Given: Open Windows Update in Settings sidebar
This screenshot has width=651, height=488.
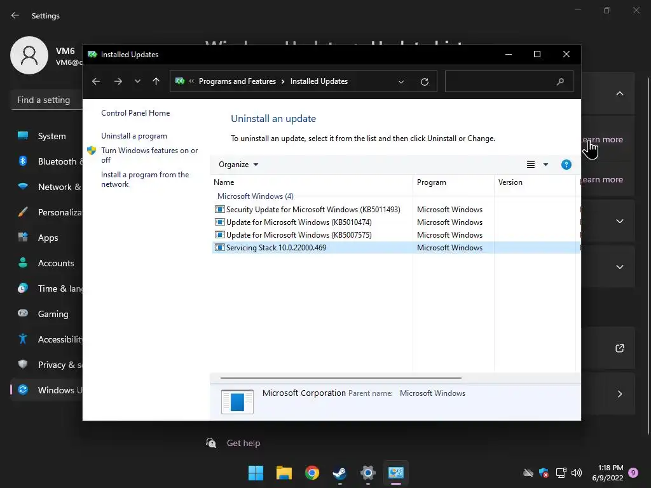Looking at the screenshot, I should click(46, 390).
